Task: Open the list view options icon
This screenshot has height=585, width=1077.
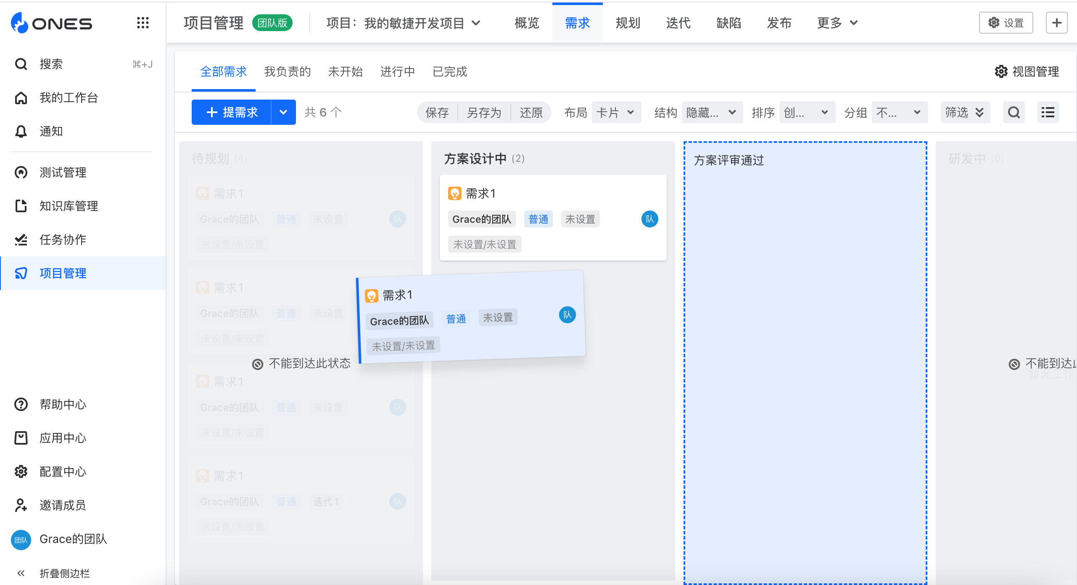Action: [x=1048, y=113]
